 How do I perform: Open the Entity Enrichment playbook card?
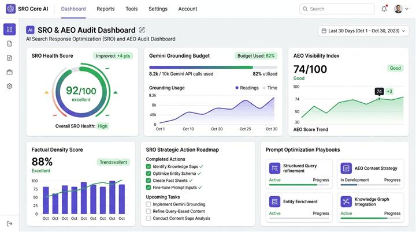(x=299, y=207)
